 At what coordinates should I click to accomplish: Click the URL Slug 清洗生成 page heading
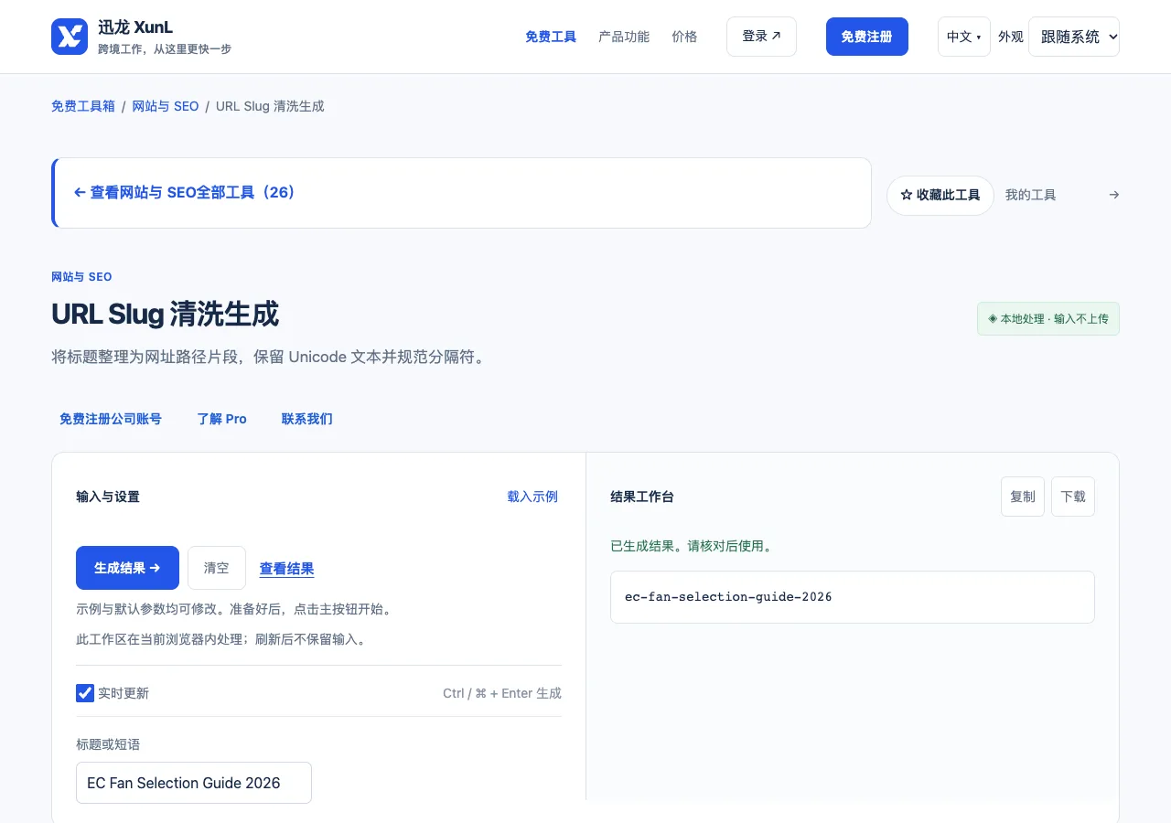(166, 315)
